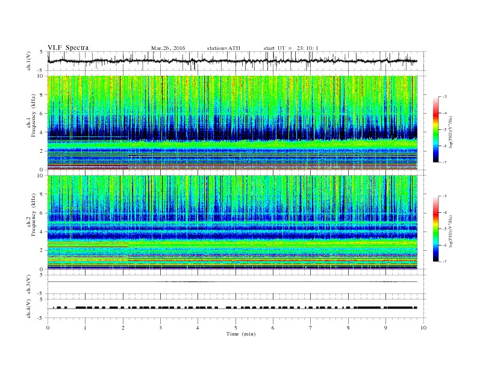Click the "-7" label on ch.2 color bar
The width and height of the screenshot is (477, 368).
(444, 262)
